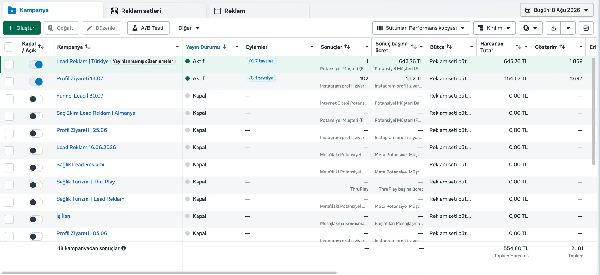Open the 7 tavsiye recommendations badge
This screenshot has height=275, width=600.
(x=262, y=61)
